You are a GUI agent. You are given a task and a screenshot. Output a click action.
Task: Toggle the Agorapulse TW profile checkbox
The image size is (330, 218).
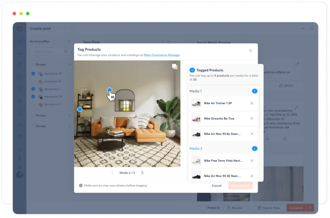click(33, 97)
